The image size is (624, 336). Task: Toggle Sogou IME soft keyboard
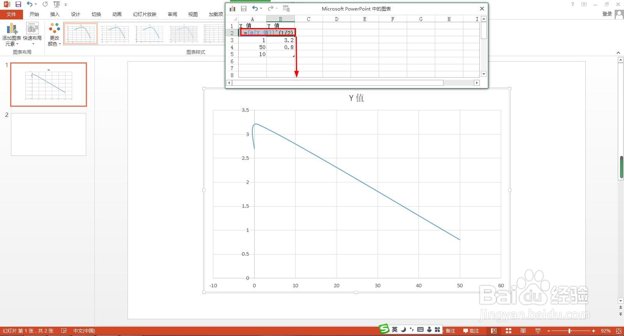point(420,330)
